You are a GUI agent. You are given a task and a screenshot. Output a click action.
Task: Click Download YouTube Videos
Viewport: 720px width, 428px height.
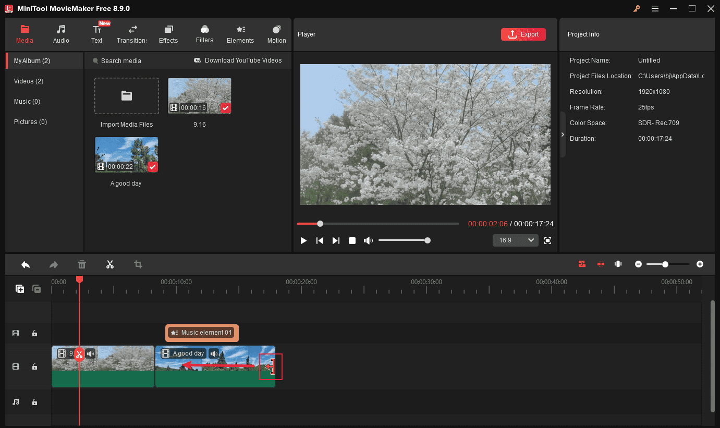click(238, 60)
